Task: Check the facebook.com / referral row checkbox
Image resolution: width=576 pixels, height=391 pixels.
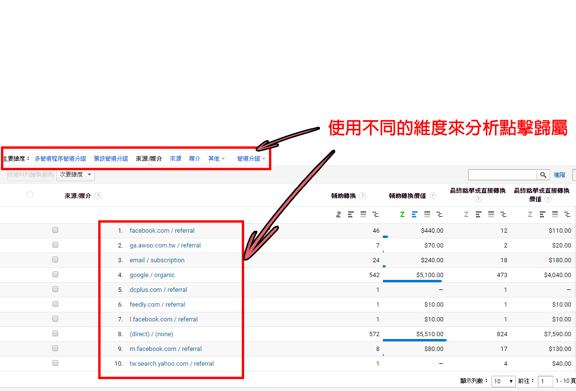Action: point(55,230)
